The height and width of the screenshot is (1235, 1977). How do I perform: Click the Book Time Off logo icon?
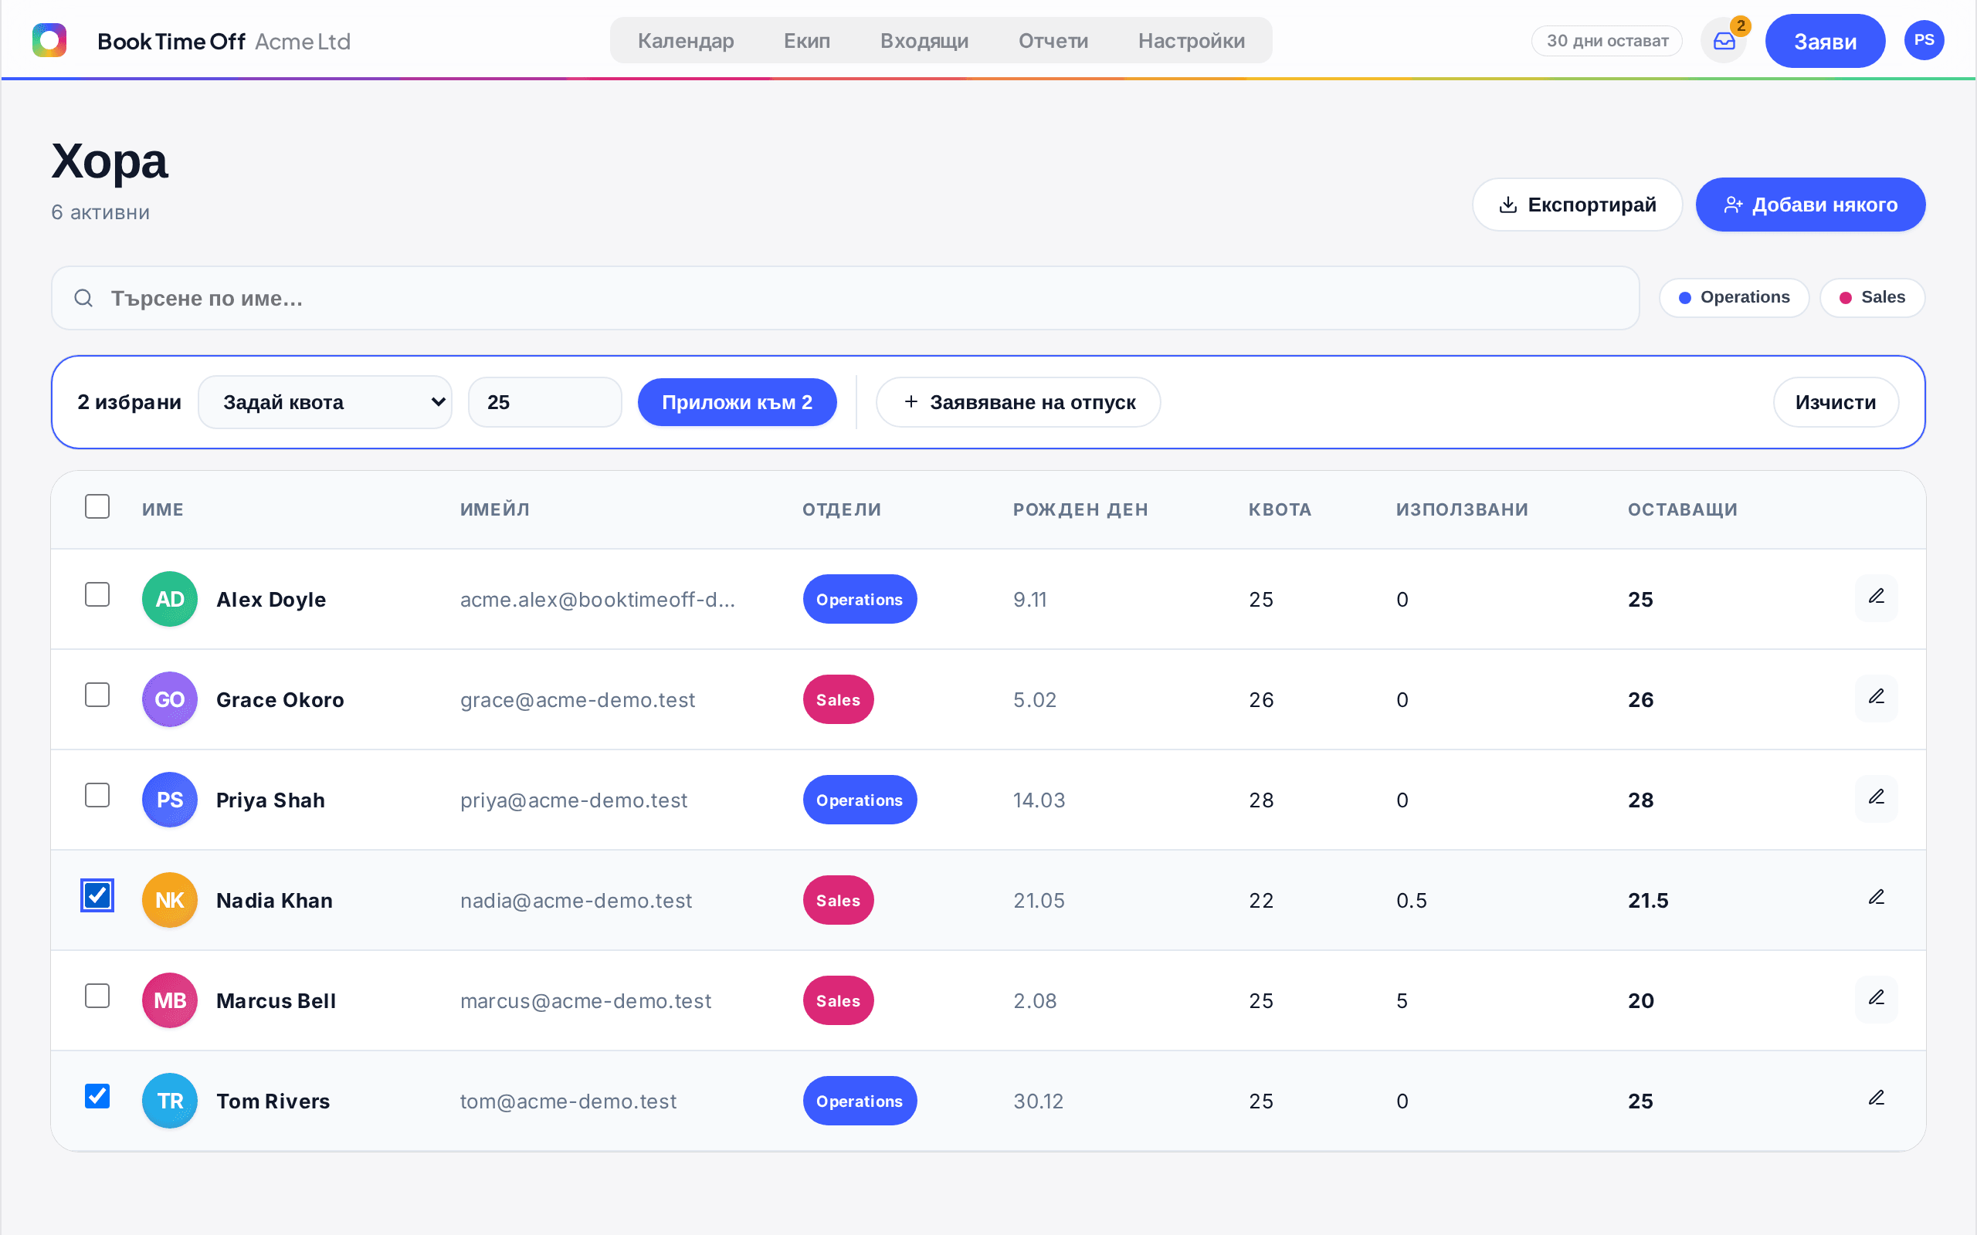click(49, 40)
